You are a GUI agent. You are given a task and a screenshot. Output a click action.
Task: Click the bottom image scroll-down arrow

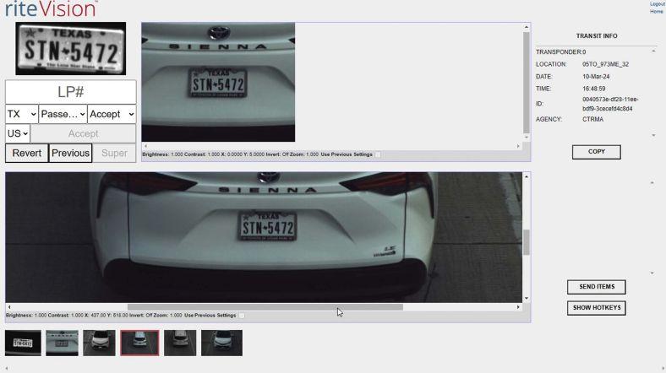coord(527,299)
